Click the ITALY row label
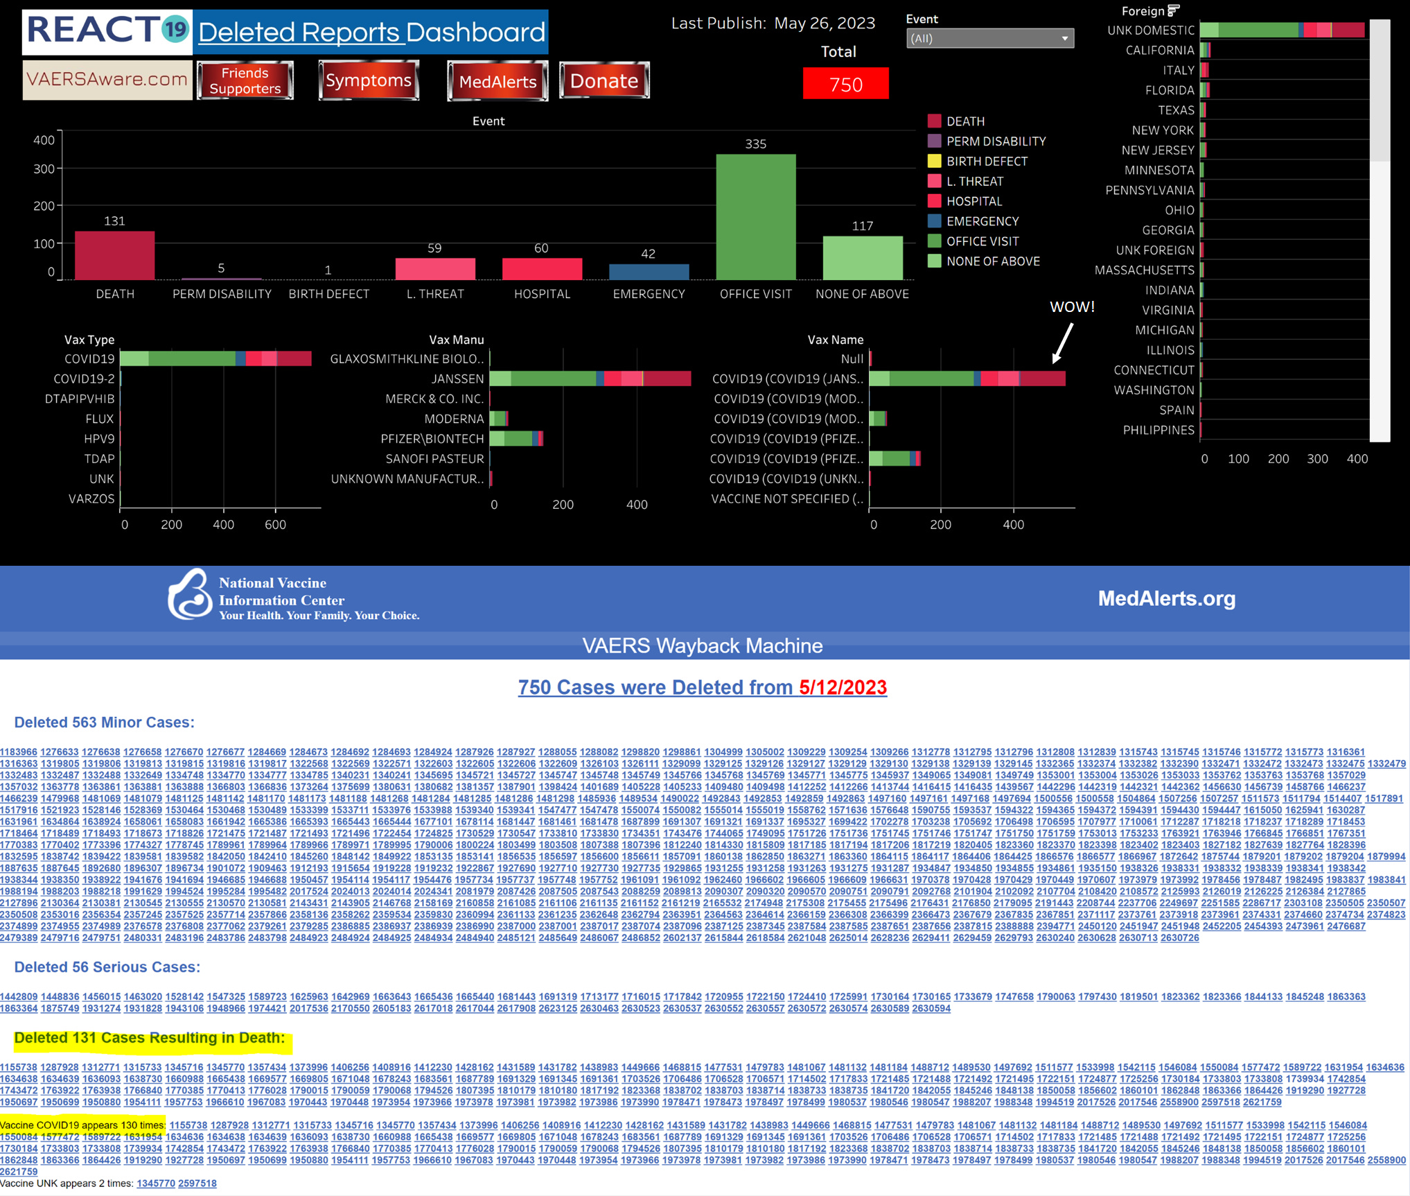The width and height of the screenshot is (1410, 1196). 1178,70
